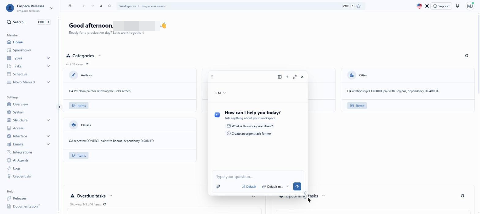Open Items of the Authors card

(x=79, y=105)
